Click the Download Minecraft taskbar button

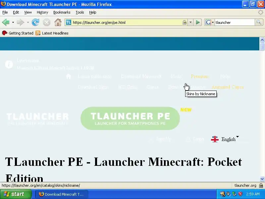pos(62,194)
